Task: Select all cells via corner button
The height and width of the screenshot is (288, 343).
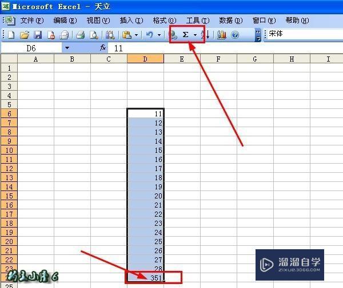Action: (x=9, y=59)
